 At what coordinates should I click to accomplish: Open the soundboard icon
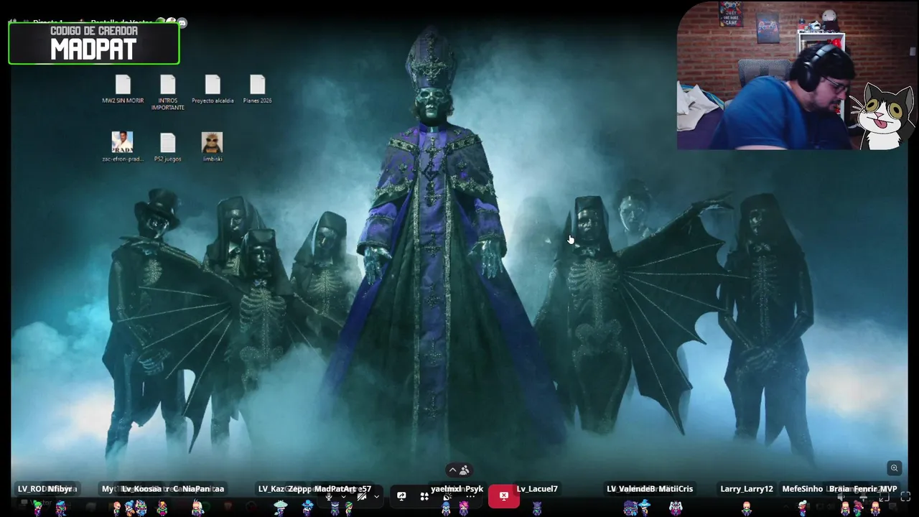click(447, 496)
